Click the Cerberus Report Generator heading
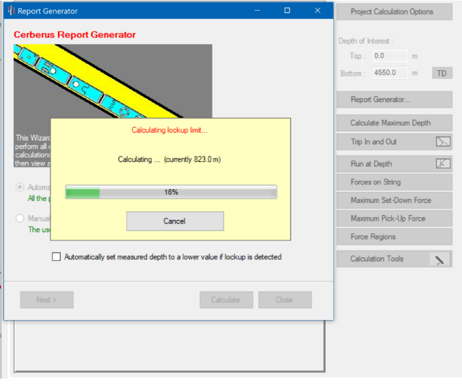This screenshot has width=462, height=384. point(75,35)
